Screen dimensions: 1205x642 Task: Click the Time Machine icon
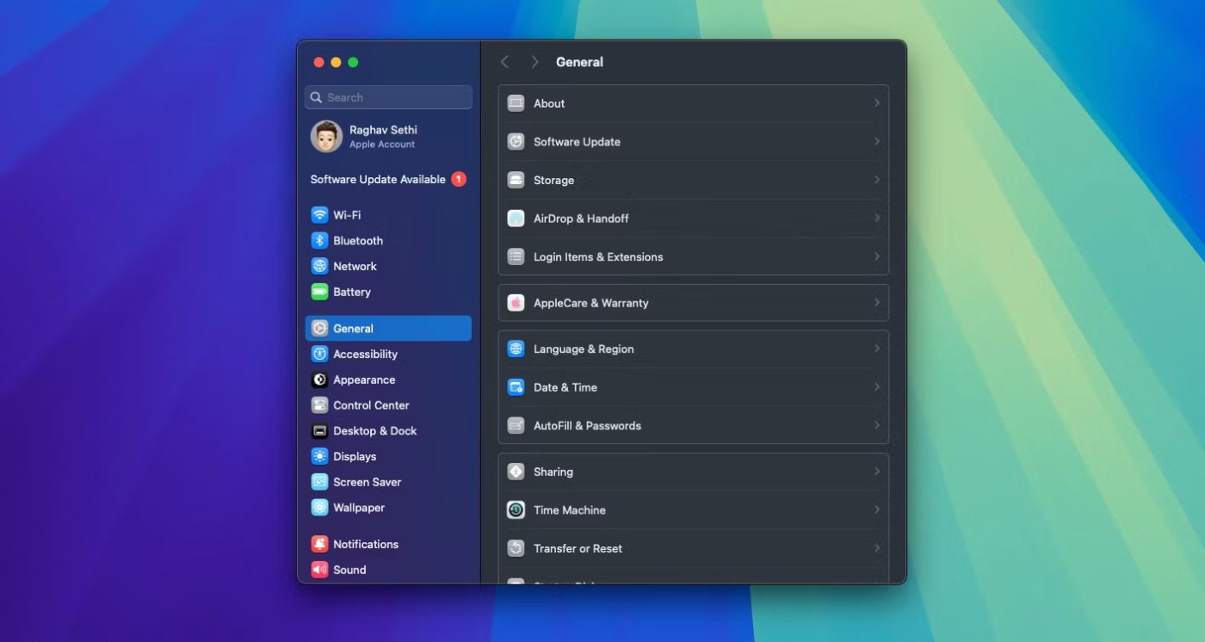[516, 510]
